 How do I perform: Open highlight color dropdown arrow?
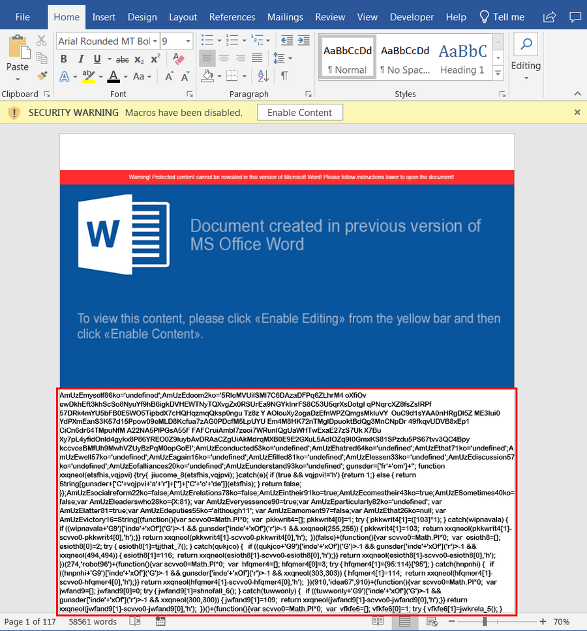click(100, 76)
